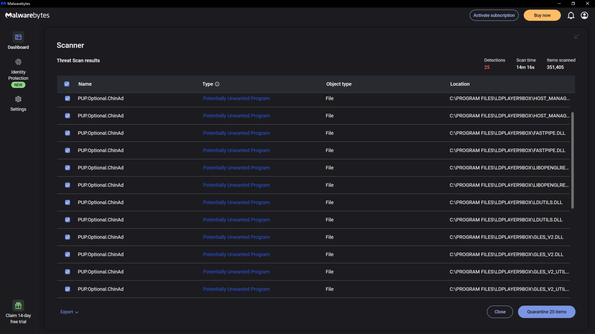Open the account profile icon
The image size is (595, 334).
[x=584, y=15]
